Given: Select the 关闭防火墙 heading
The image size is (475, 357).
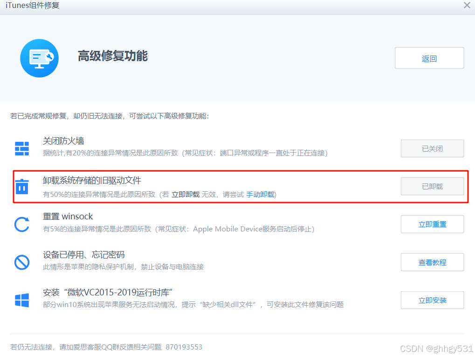Looking at the screenshot, I should tap(63, 141).
